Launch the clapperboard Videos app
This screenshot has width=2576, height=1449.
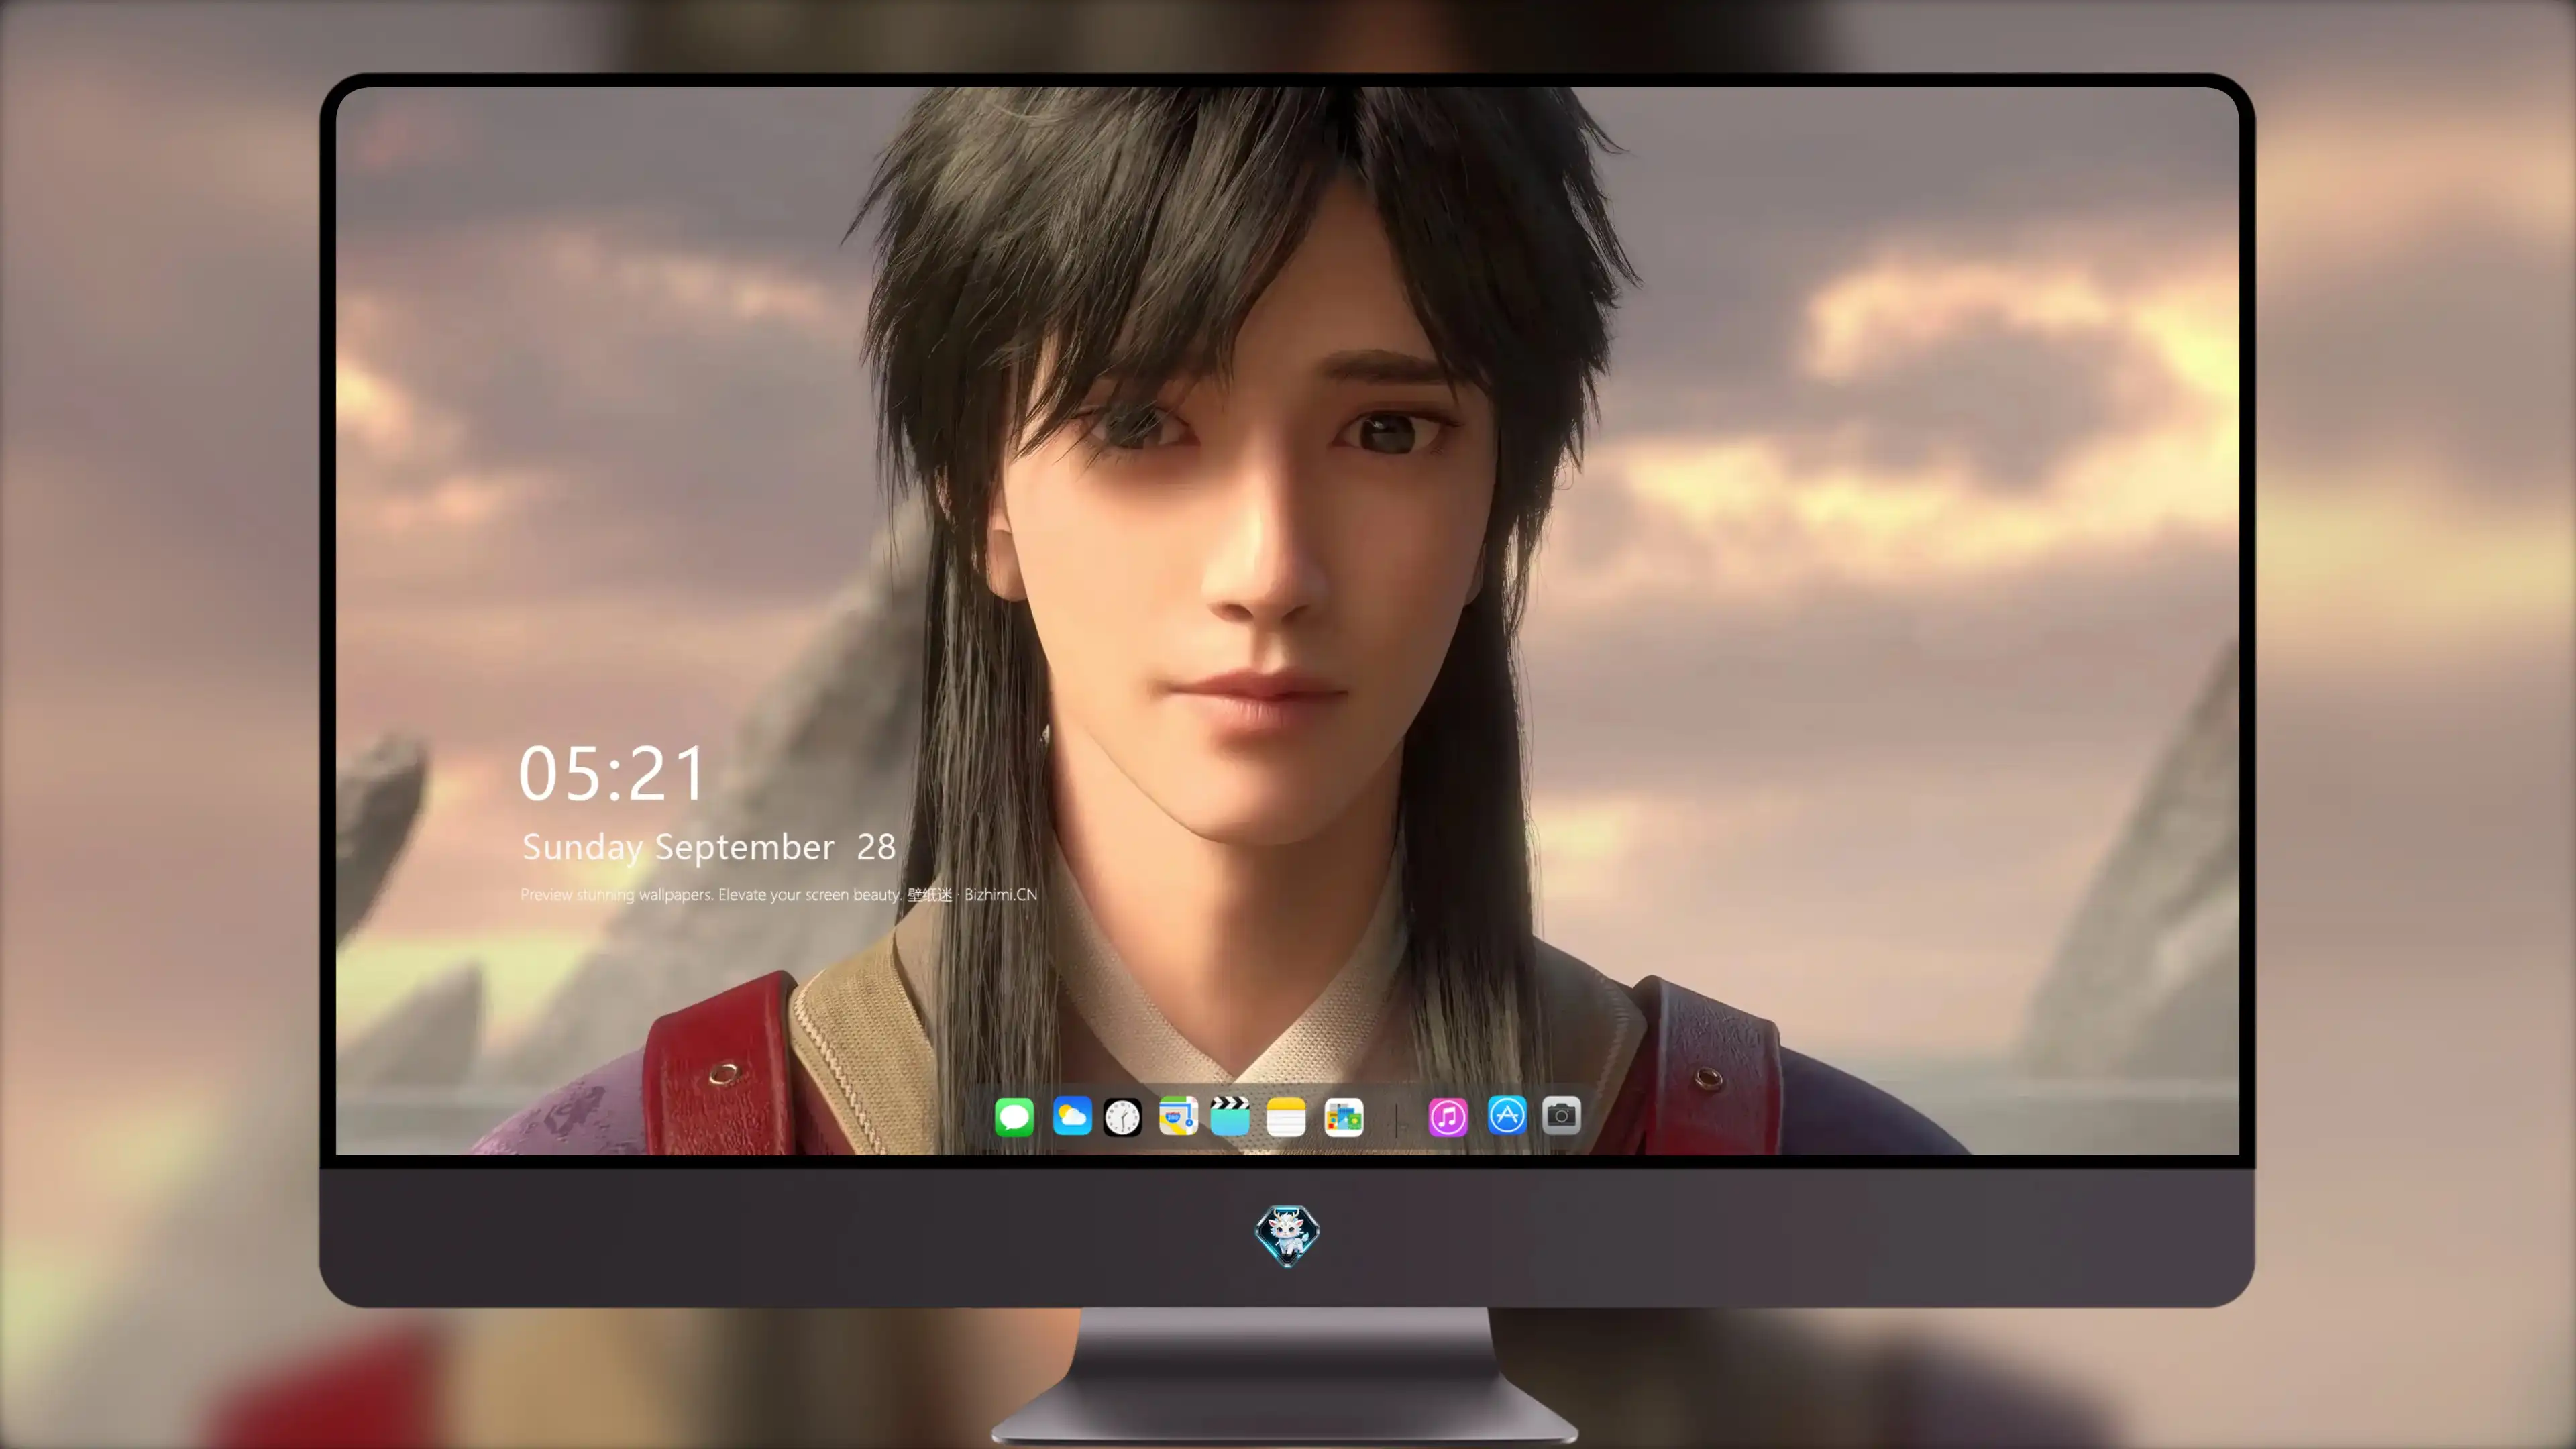pyautogui.click(x=1230, y=1116)
